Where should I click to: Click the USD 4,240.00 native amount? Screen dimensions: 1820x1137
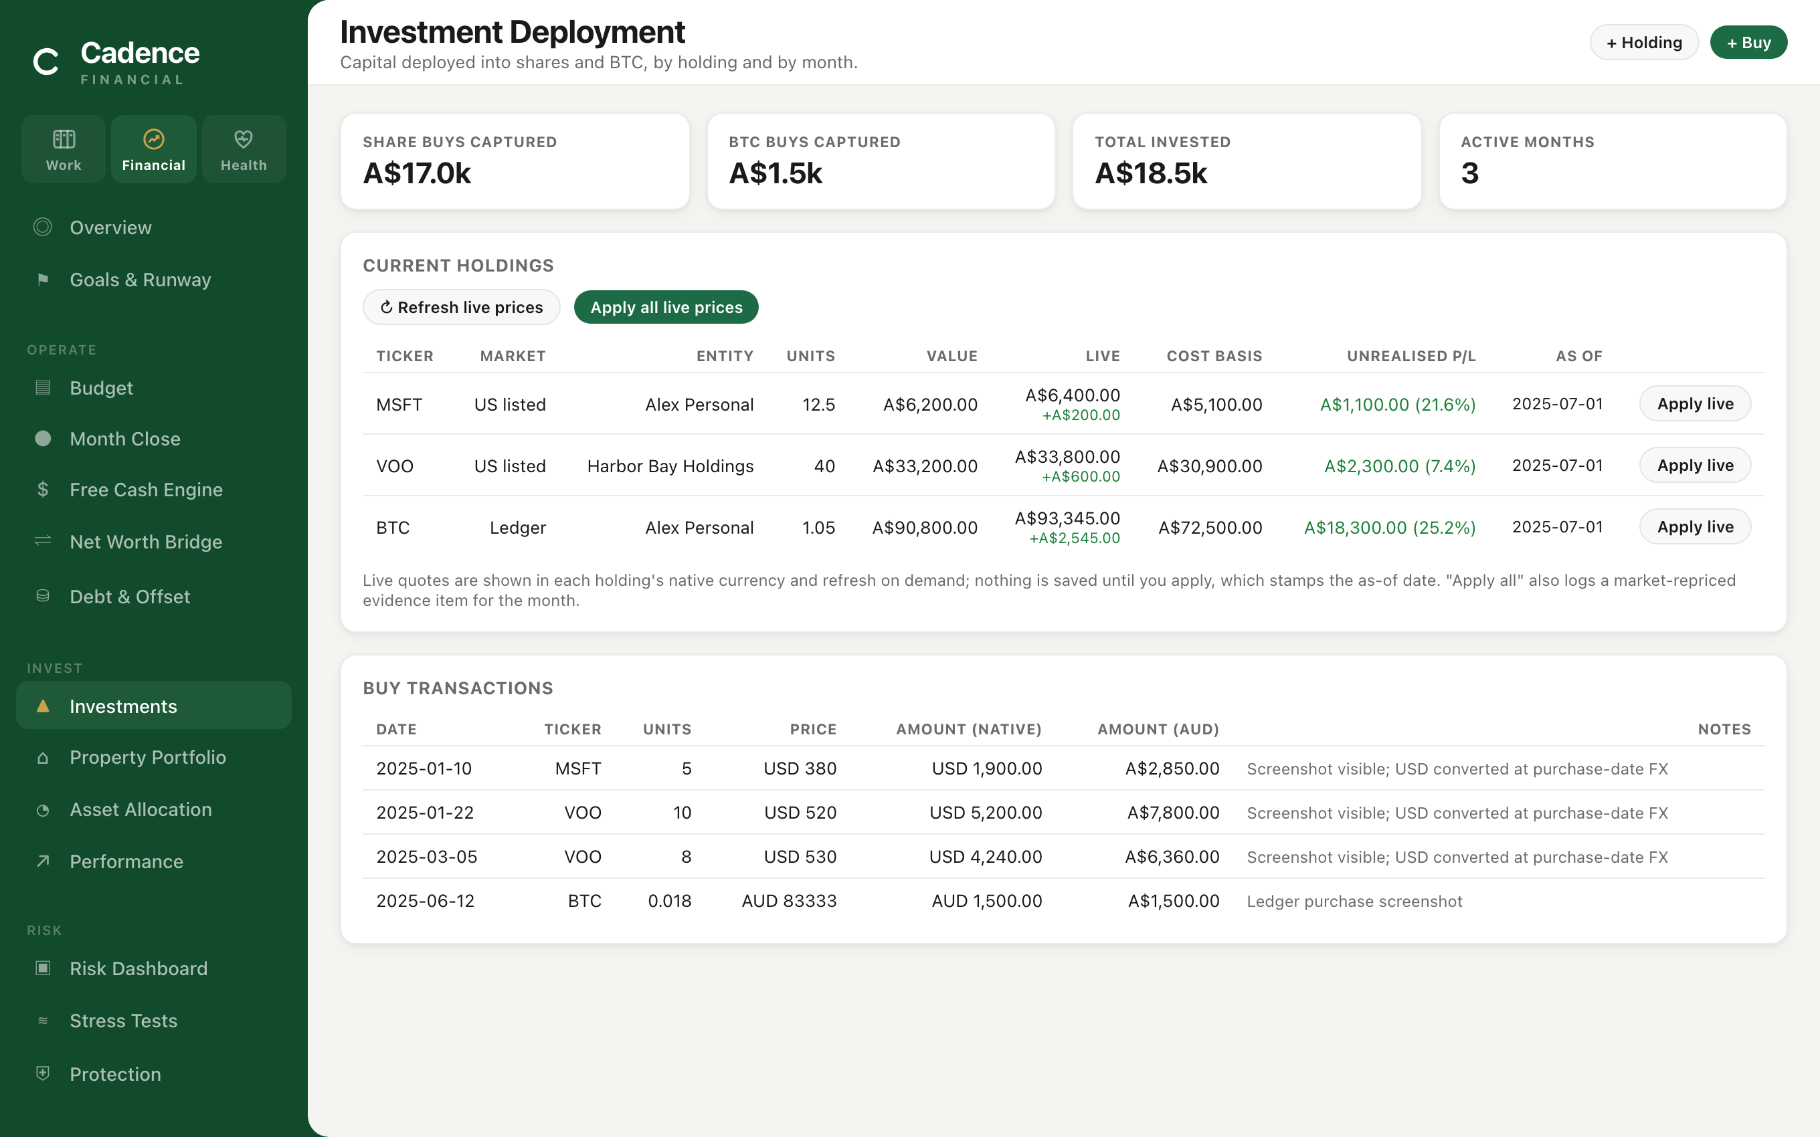tap(985, 857)
